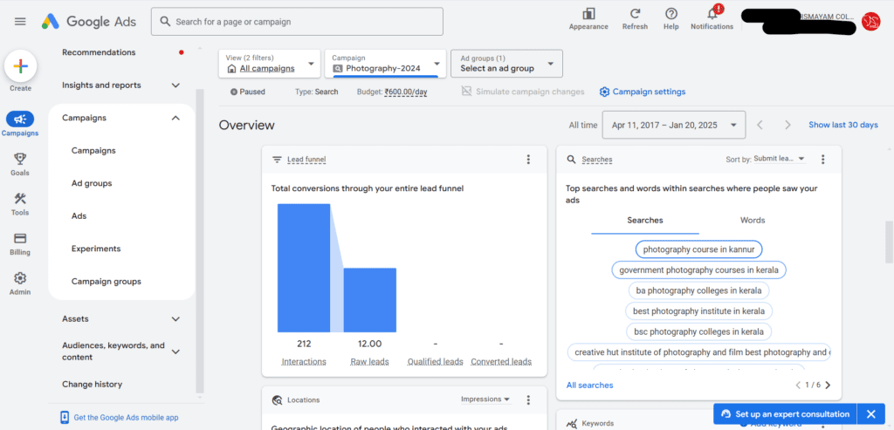Select Ad groups in the sidebar
894x430 pixels.
[x=92, y=183]
